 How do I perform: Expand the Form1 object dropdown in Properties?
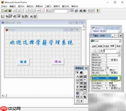120,41
